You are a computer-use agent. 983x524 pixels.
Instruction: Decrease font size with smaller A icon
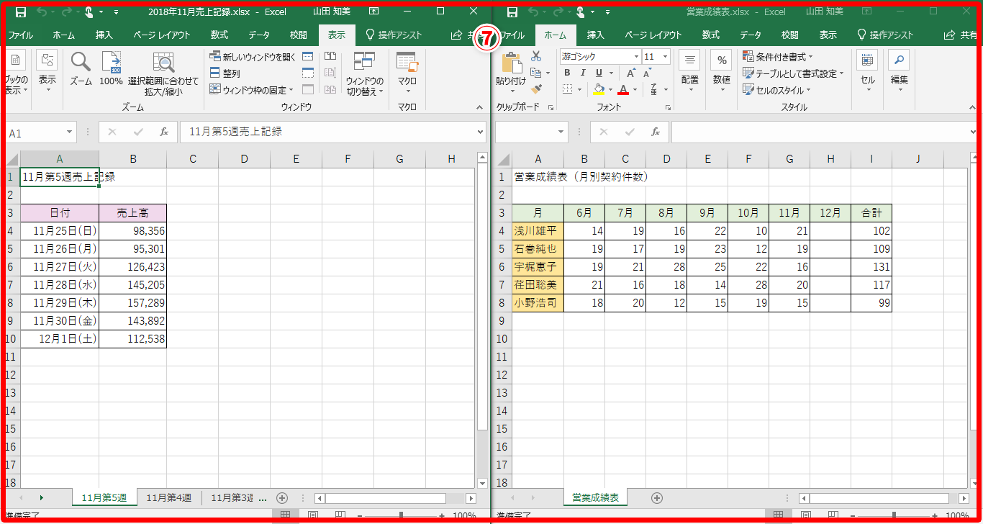pos(647,73)
